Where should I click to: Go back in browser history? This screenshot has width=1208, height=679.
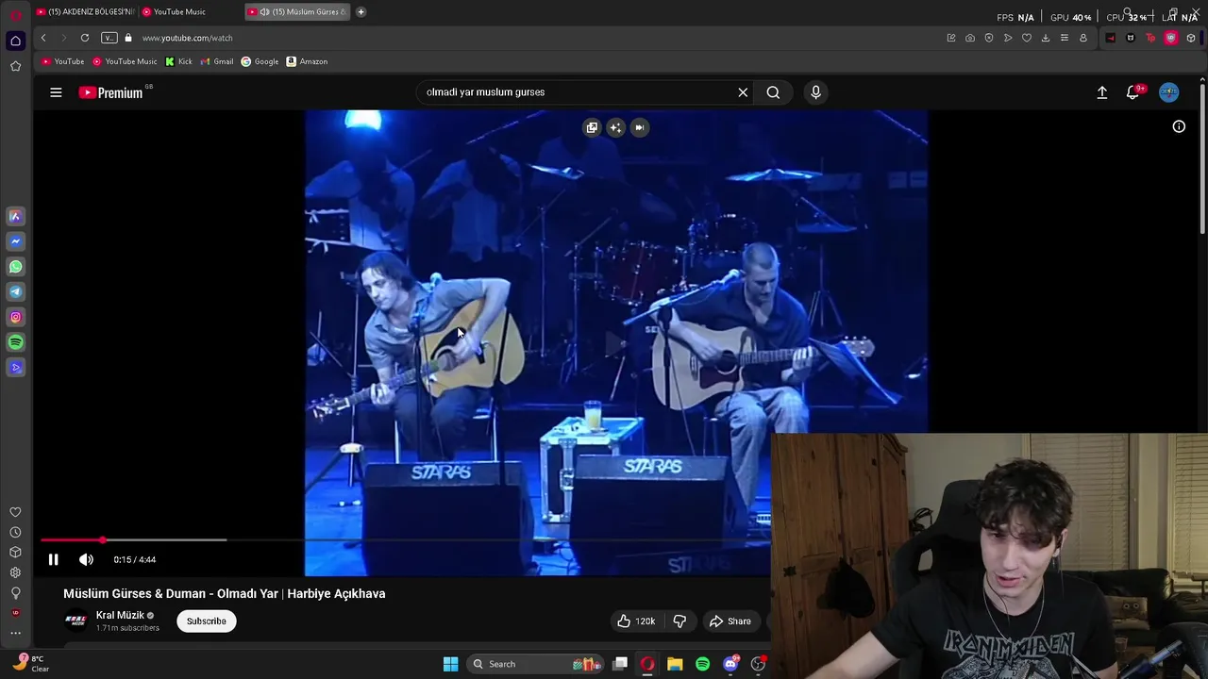coord(43,38)
